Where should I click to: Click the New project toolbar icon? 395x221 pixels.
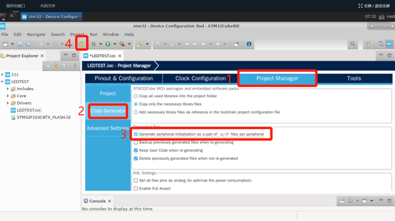5,44
